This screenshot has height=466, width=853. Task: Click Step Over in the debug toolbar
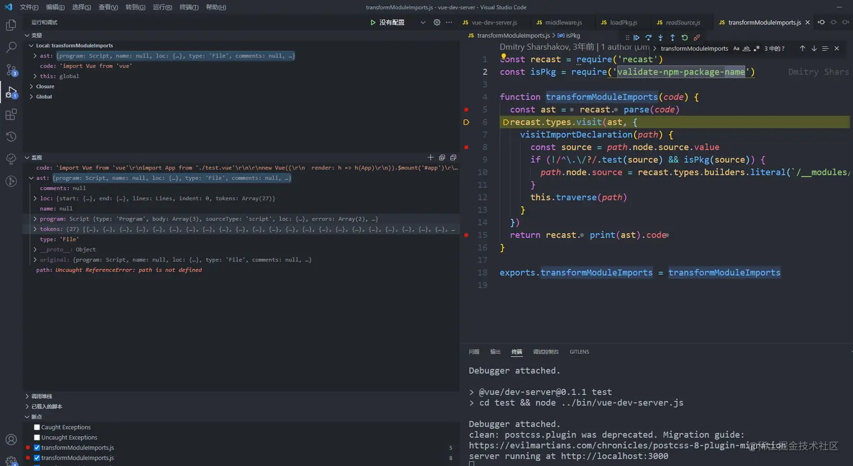pos(648,38)
